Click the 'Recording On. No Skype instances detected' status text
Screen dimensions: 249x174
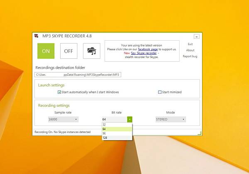(x=63, y=132)
